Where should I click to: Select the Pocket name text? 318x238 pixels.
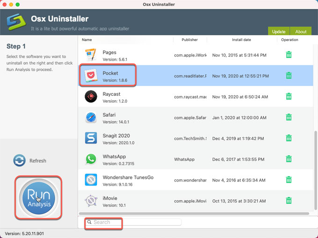point(110,73)
